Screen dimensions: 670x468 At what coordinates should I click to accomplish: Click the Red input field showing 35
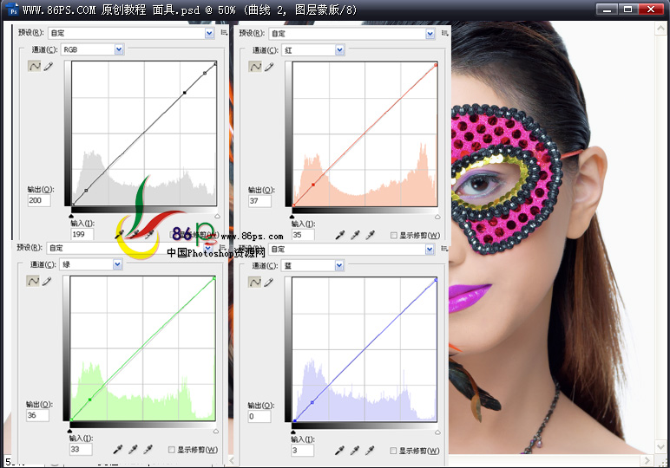(304, 235)
